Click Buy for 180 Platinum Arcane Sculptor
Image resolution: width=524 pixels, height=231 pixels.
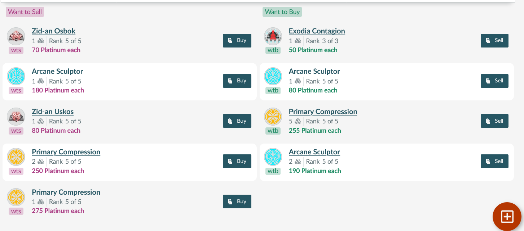point(237,81)
